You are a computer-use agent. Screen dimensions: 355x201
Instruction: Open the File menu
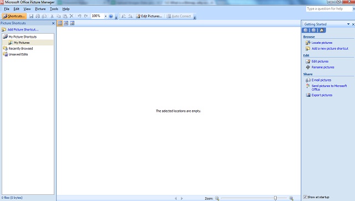[x=7, y=9]
